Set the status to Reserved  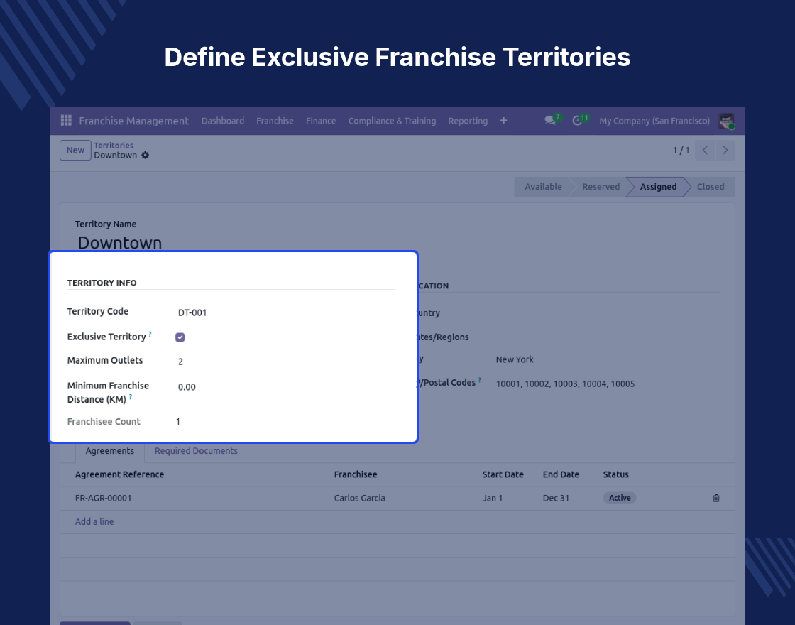[601, 187]
